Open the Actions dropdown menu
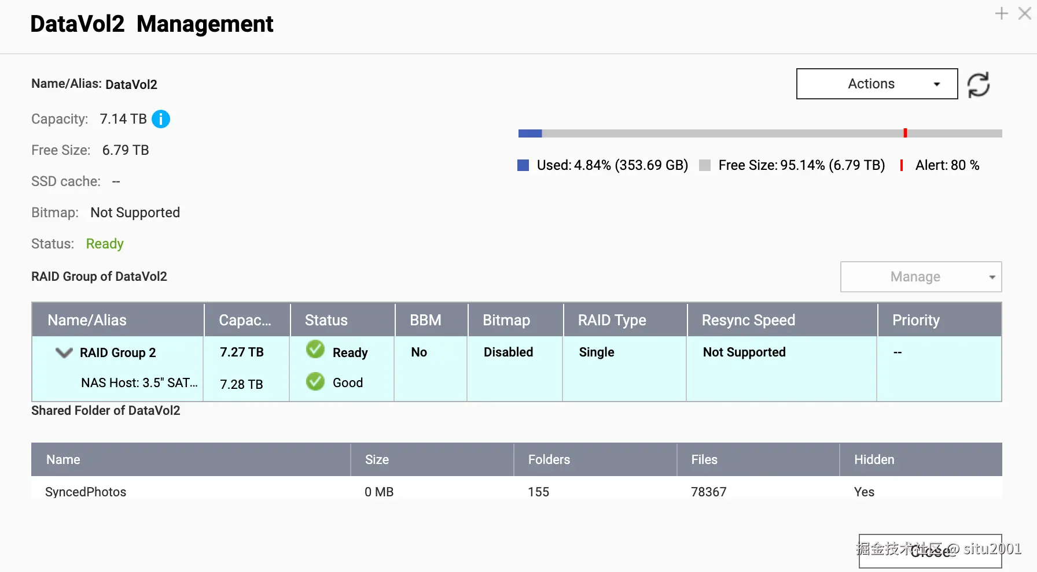 pyautogui.click(x=877, y=84)
